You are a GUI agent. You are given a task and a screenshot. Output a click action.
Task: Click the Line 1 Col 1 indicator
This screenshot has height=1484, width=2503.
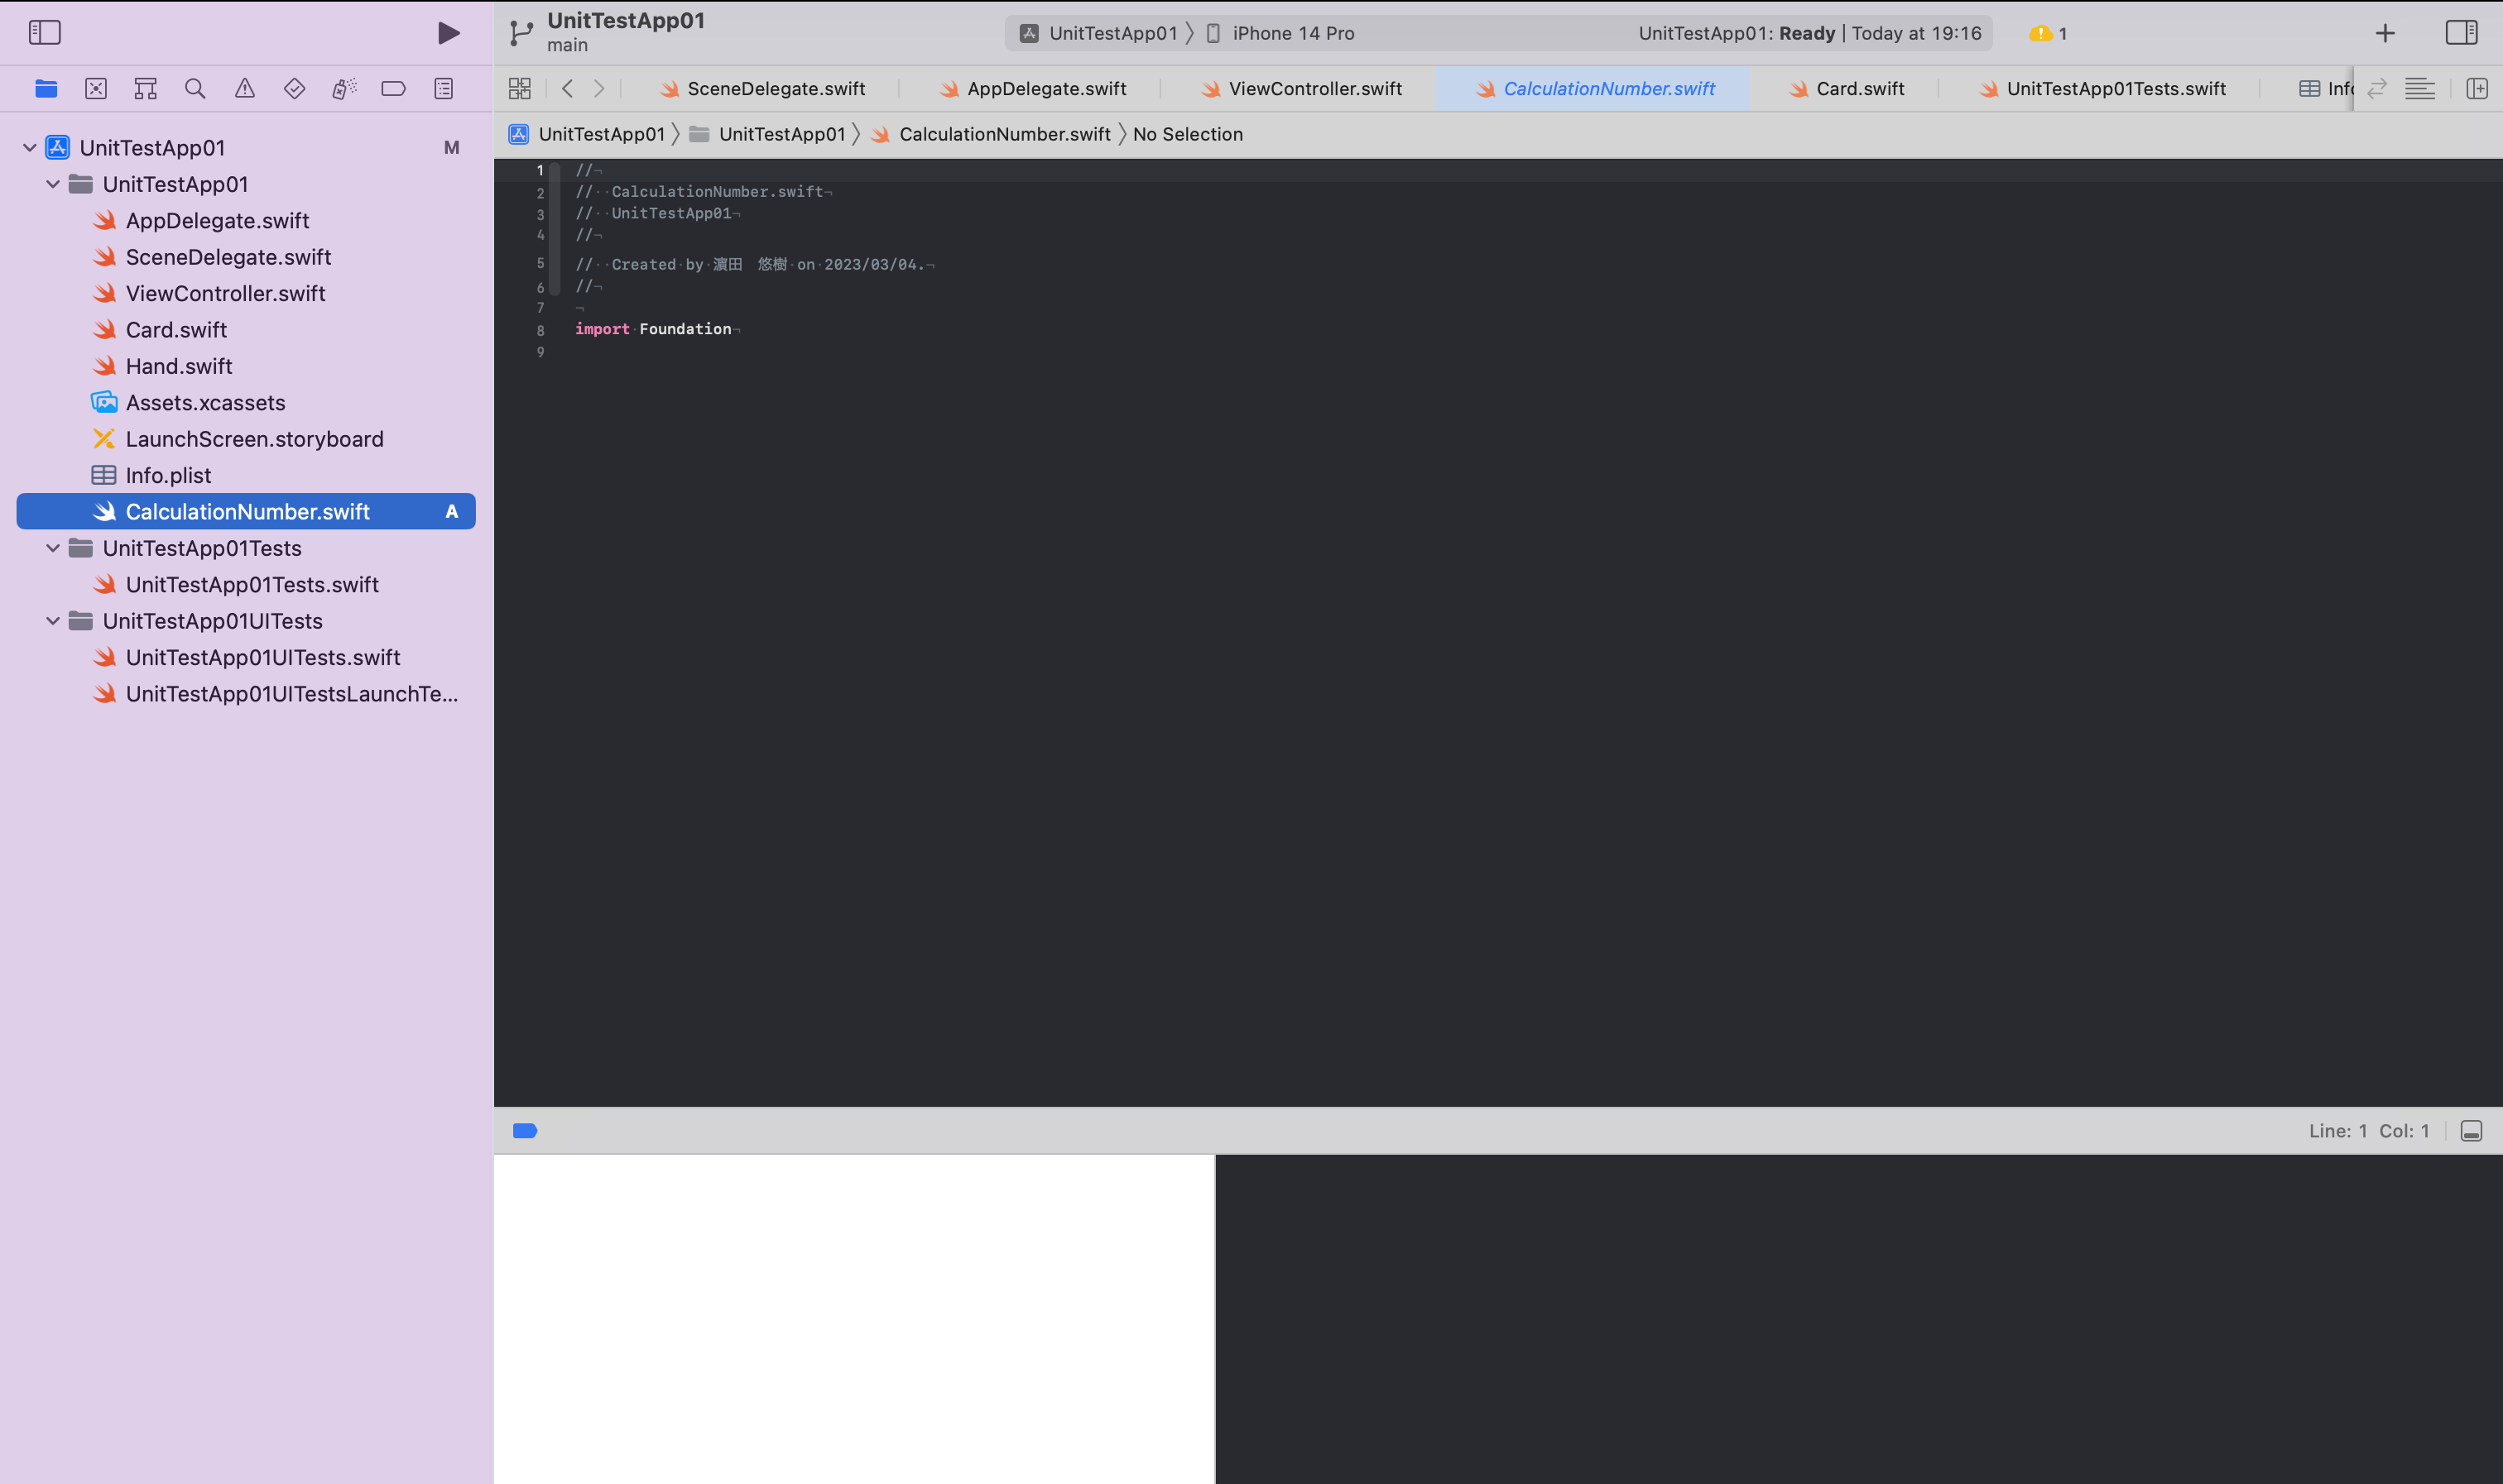[2369, 1131]
